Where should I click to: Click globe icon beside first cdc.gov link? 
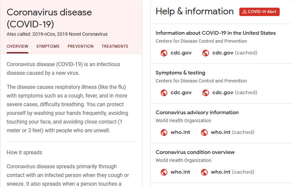164,53
